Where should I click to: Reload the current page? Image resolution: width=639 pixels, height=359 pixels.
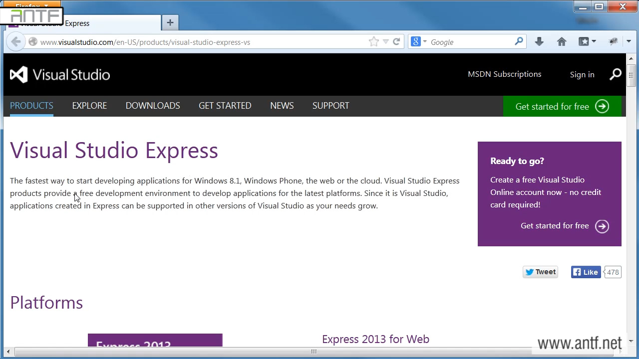pyautogui.click(x=396, y=42)
